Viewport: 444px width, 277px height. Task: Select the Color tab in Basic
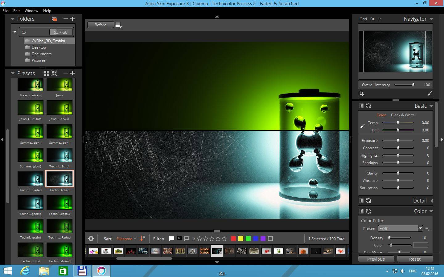click(x=381, y=115)
